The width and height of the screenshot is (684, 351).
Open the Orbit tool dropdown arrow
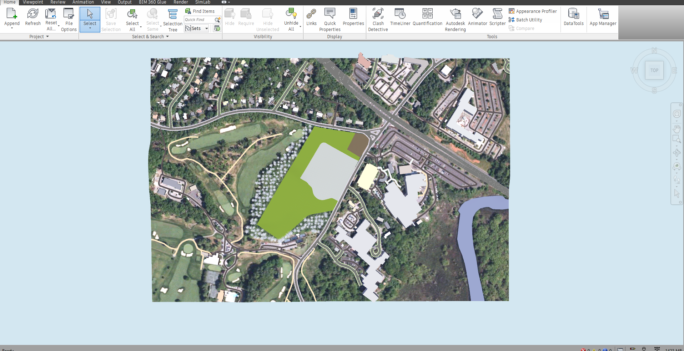(x=677, y=159)
